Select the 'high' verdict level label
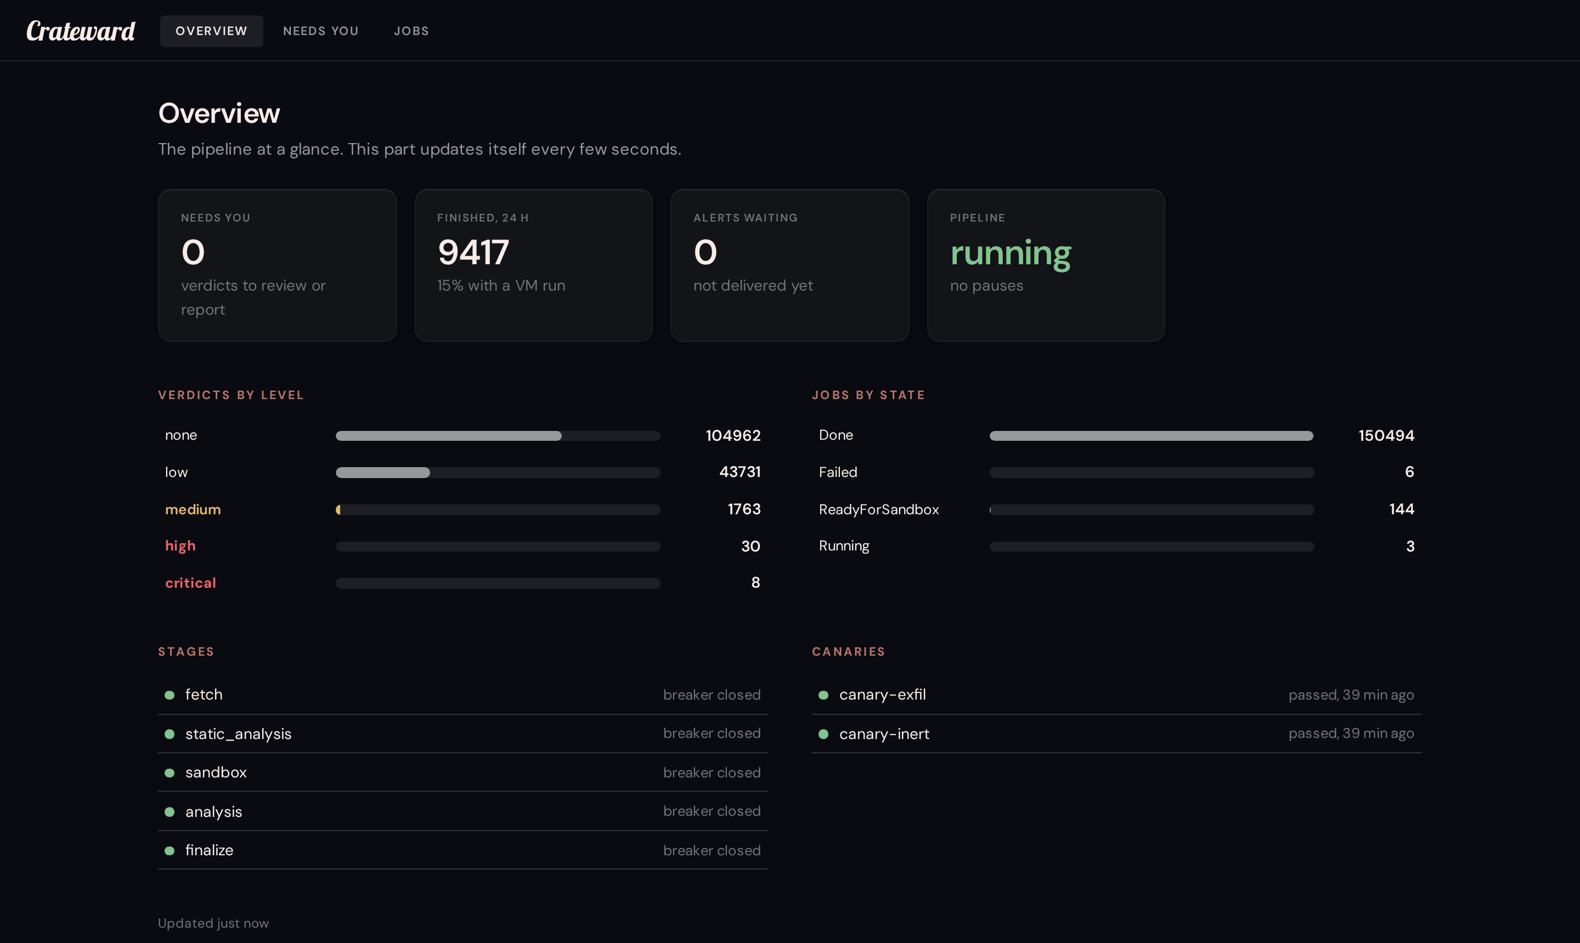 [x=180, y=546]
